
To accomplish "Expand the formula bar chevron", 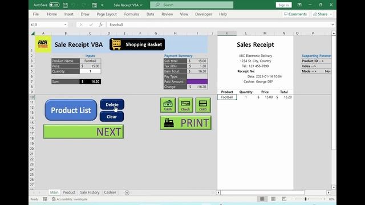I will [x=332, y=24].
